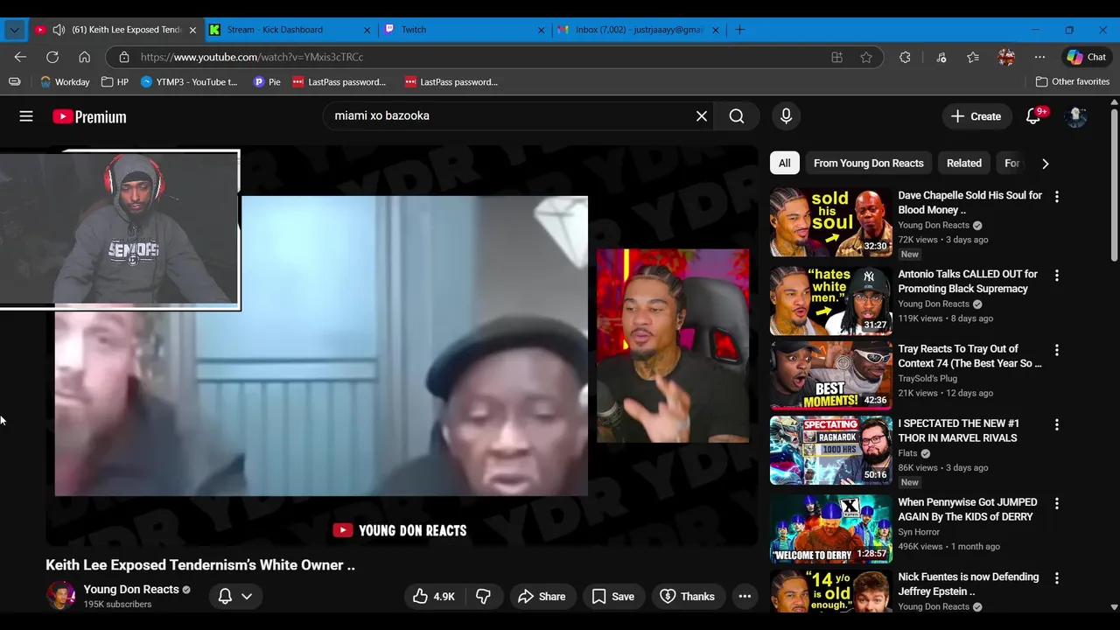Image resolution: width=1120 pixels, height=630 pixels.
Task: Close the Kick Dashboard tab
Action: coord(367,30)
